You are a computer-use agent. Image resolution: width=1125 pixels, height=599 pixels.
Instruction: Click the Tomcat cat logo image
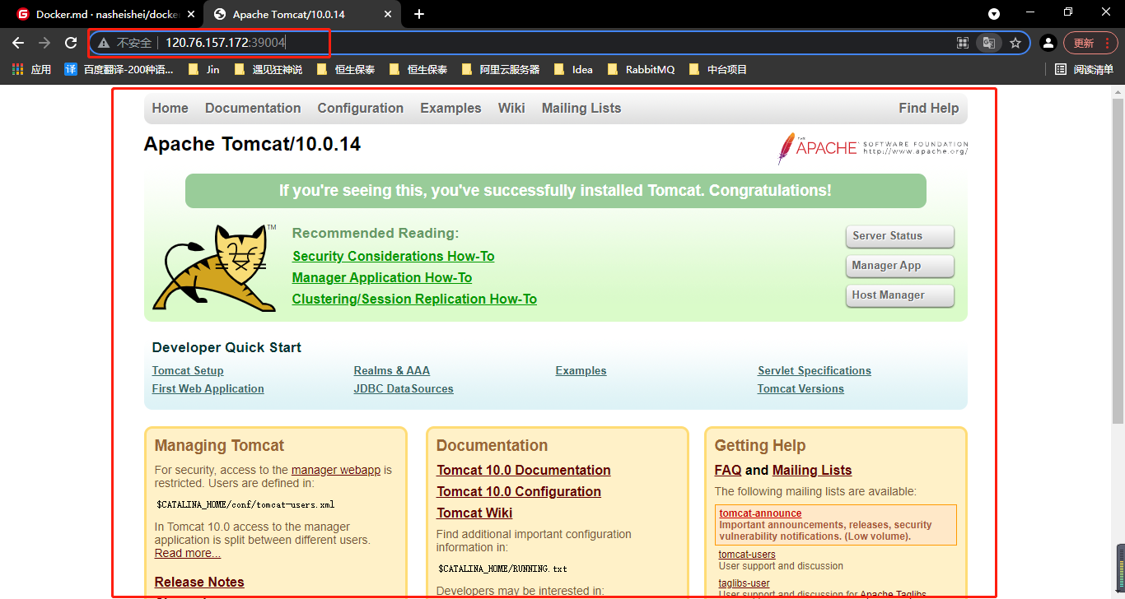click(x=214, y=267)
